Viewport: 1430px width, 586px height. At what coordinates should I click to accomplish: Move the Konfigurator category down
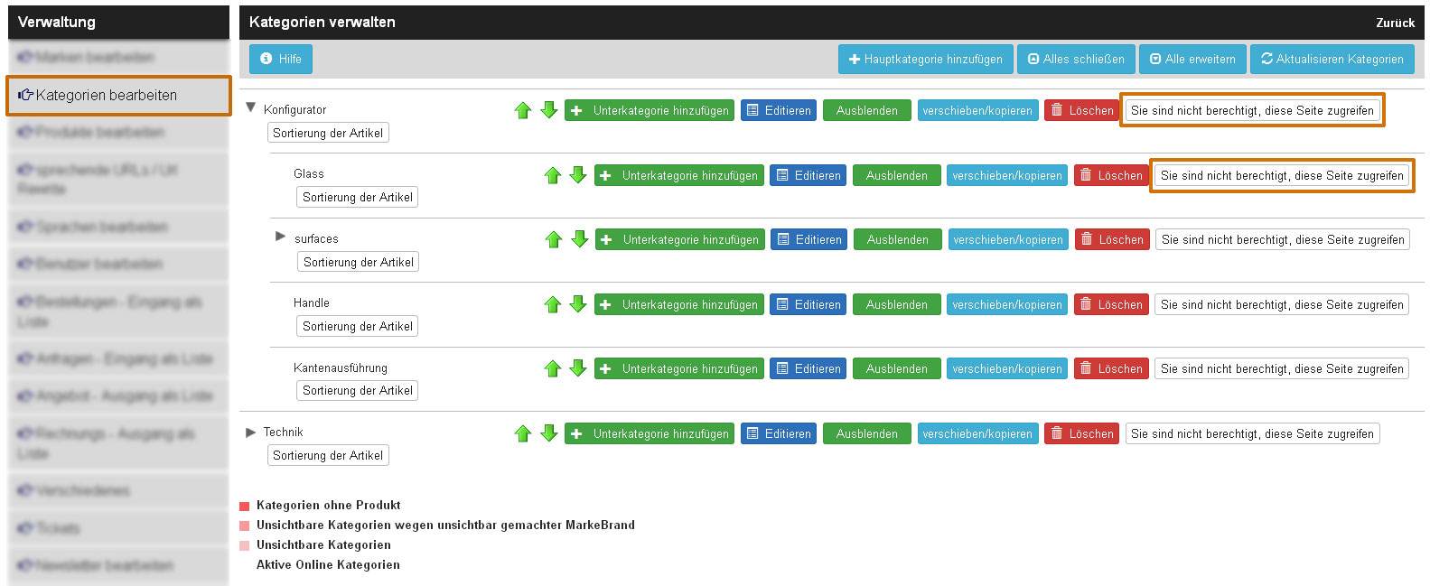pos(548,110)
